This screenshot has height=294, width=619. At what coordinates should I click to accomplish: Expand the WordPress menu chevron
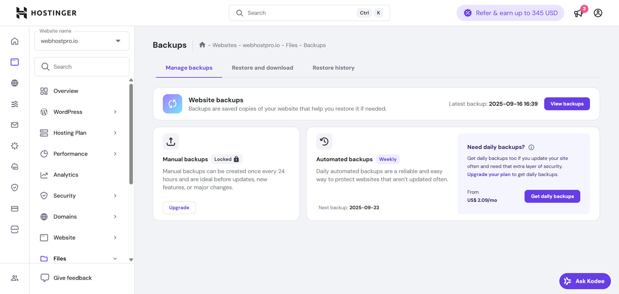coord(115,112)
